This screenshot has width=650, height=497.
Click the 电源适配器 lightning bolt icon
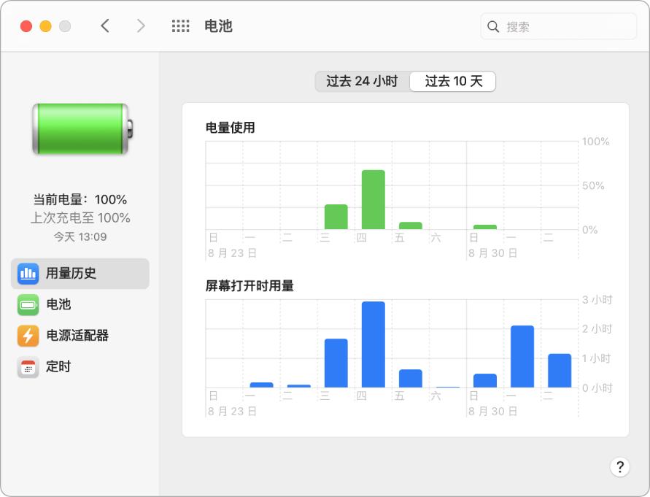tap(29, 336)
